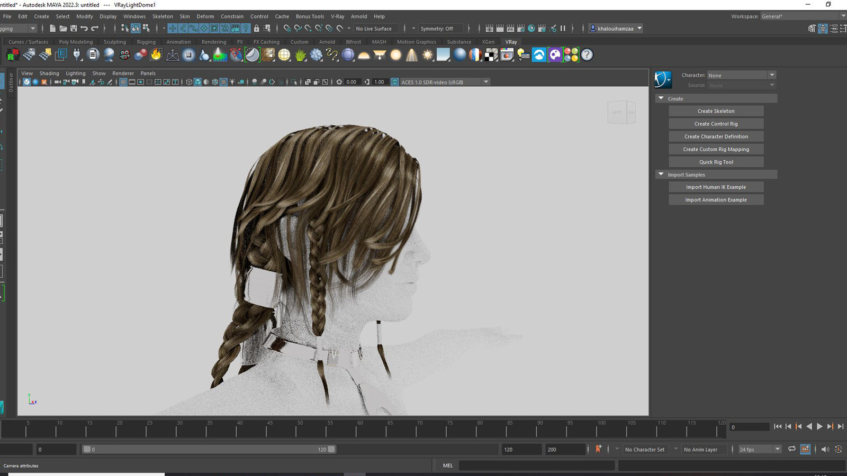Click the V-Ray help question mark icon
The height and width of the screenshot is (476, 847).
587,54
